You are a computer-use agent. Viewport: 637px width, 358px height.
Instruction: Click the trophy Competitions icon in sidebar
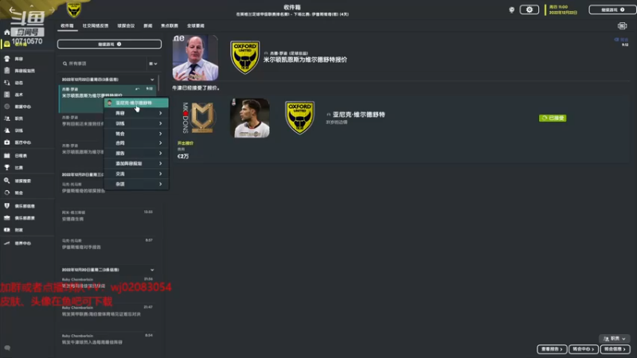7,167
